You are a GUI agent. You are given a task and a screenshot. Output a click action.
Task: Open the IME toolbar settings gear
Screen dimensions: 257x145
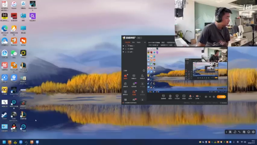(x=253, y=132)
